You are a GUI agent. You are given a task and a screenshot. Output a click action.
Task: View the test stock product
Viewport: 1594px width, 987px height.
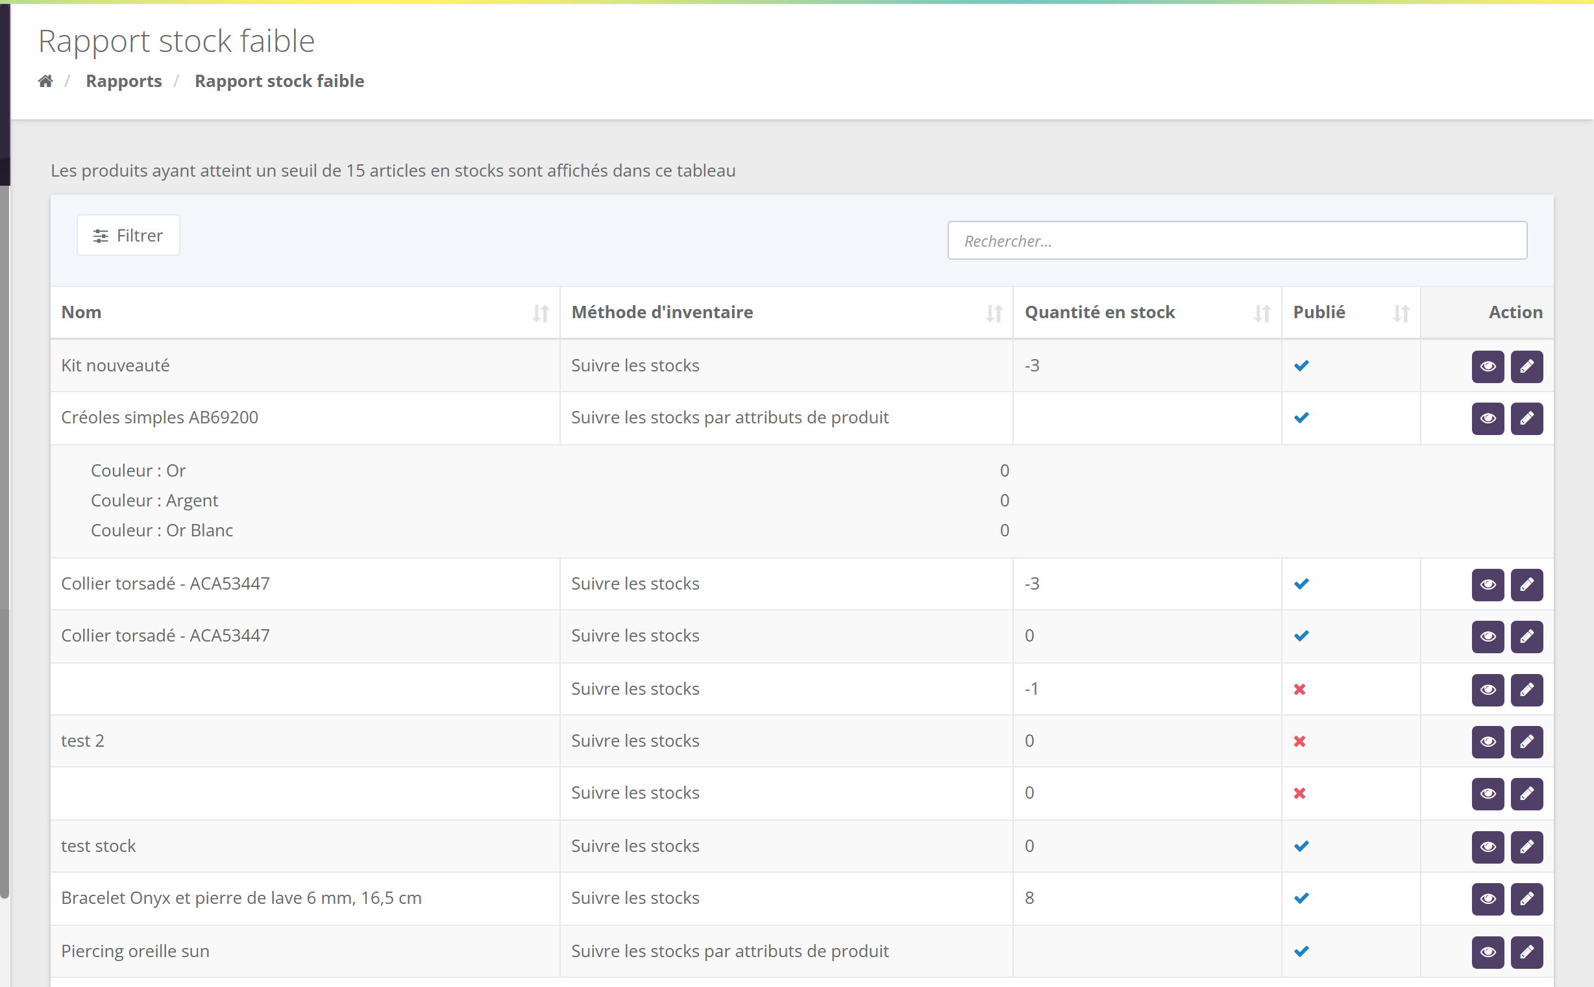click(1488, 847)
